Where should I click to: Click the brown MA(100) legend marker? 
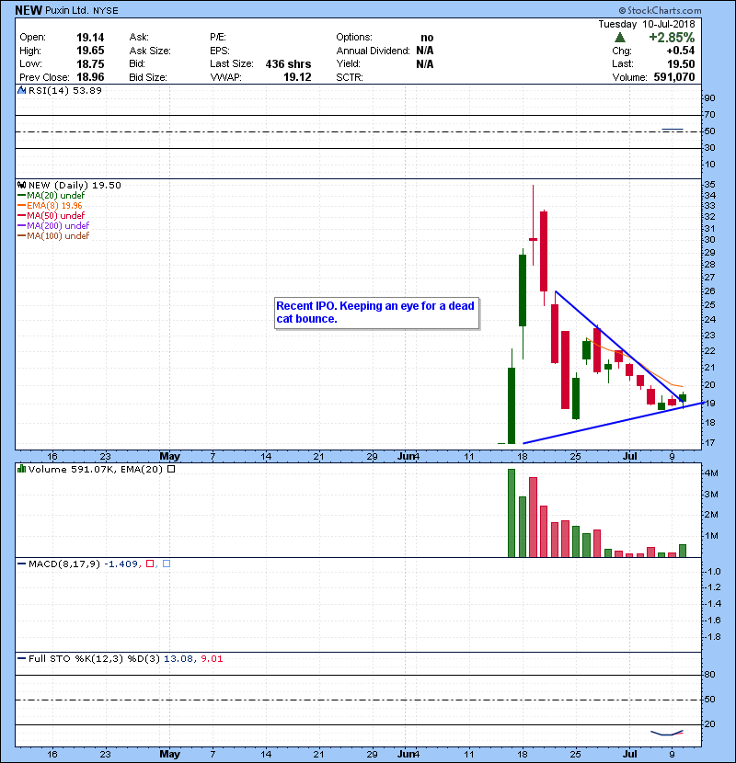pyautogui.click(x=22, y=236)
